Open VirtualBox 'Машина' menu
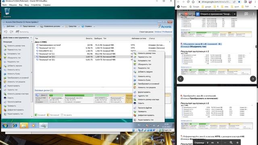The width and height of the screenshot is (258, 145). click(x=13, y=5)
